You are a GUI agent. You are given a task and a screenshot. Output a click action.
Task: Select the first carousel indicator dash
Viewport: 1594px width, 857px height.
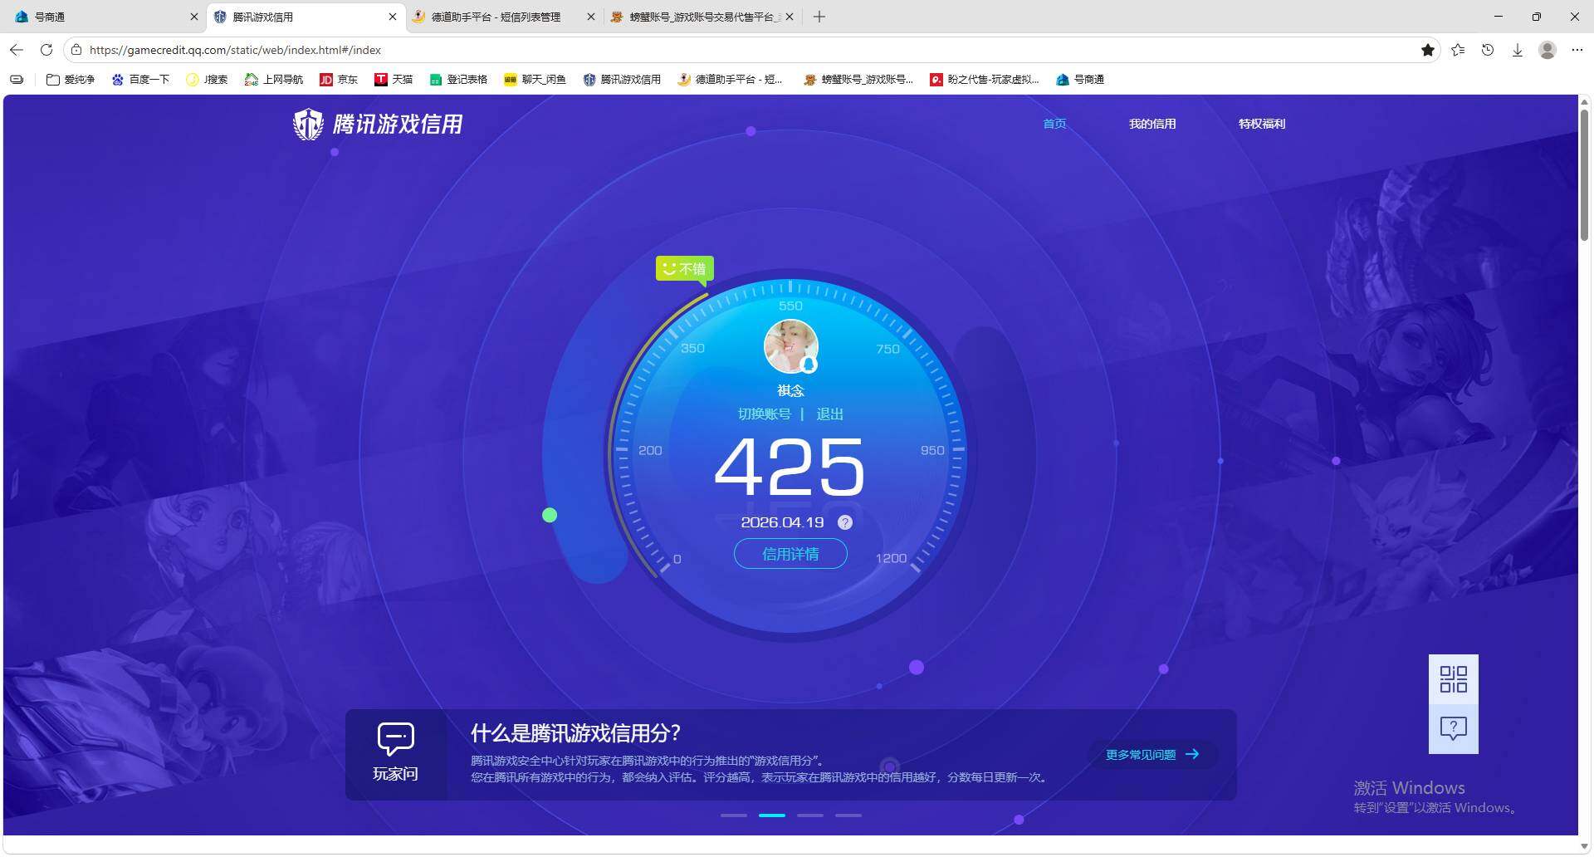pos(733,815)
